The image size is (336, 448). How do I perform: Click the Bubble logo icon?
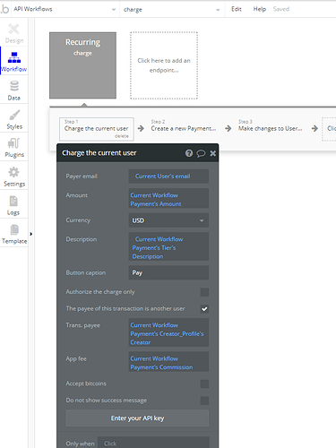click(4, 9)
